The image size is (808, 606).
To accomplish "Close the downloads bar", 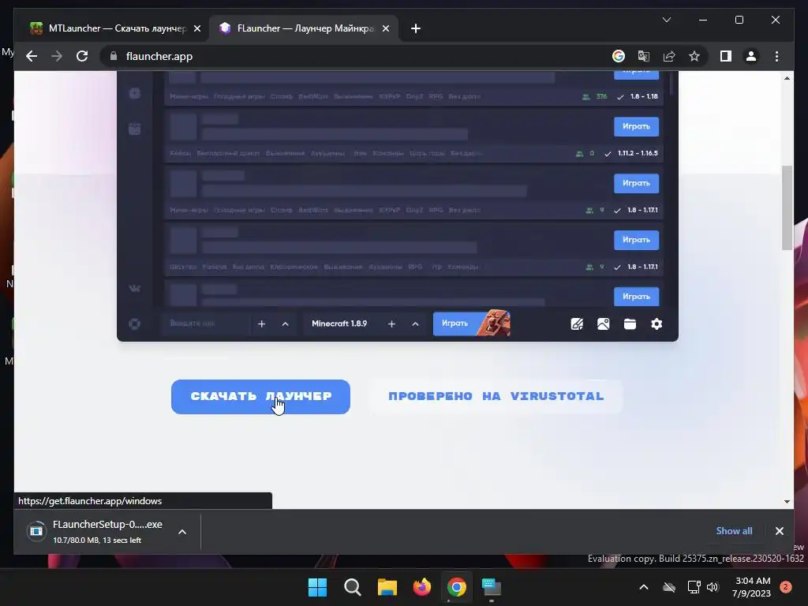I will pyautogui.click(x=779, y=531).
